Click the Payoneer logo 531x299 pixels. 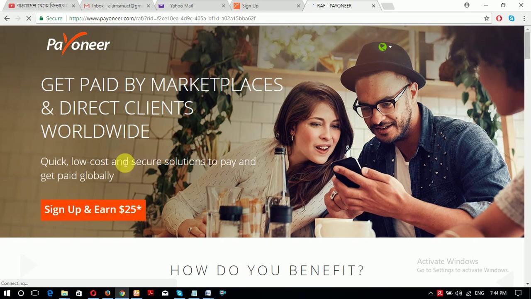point(78,44)
